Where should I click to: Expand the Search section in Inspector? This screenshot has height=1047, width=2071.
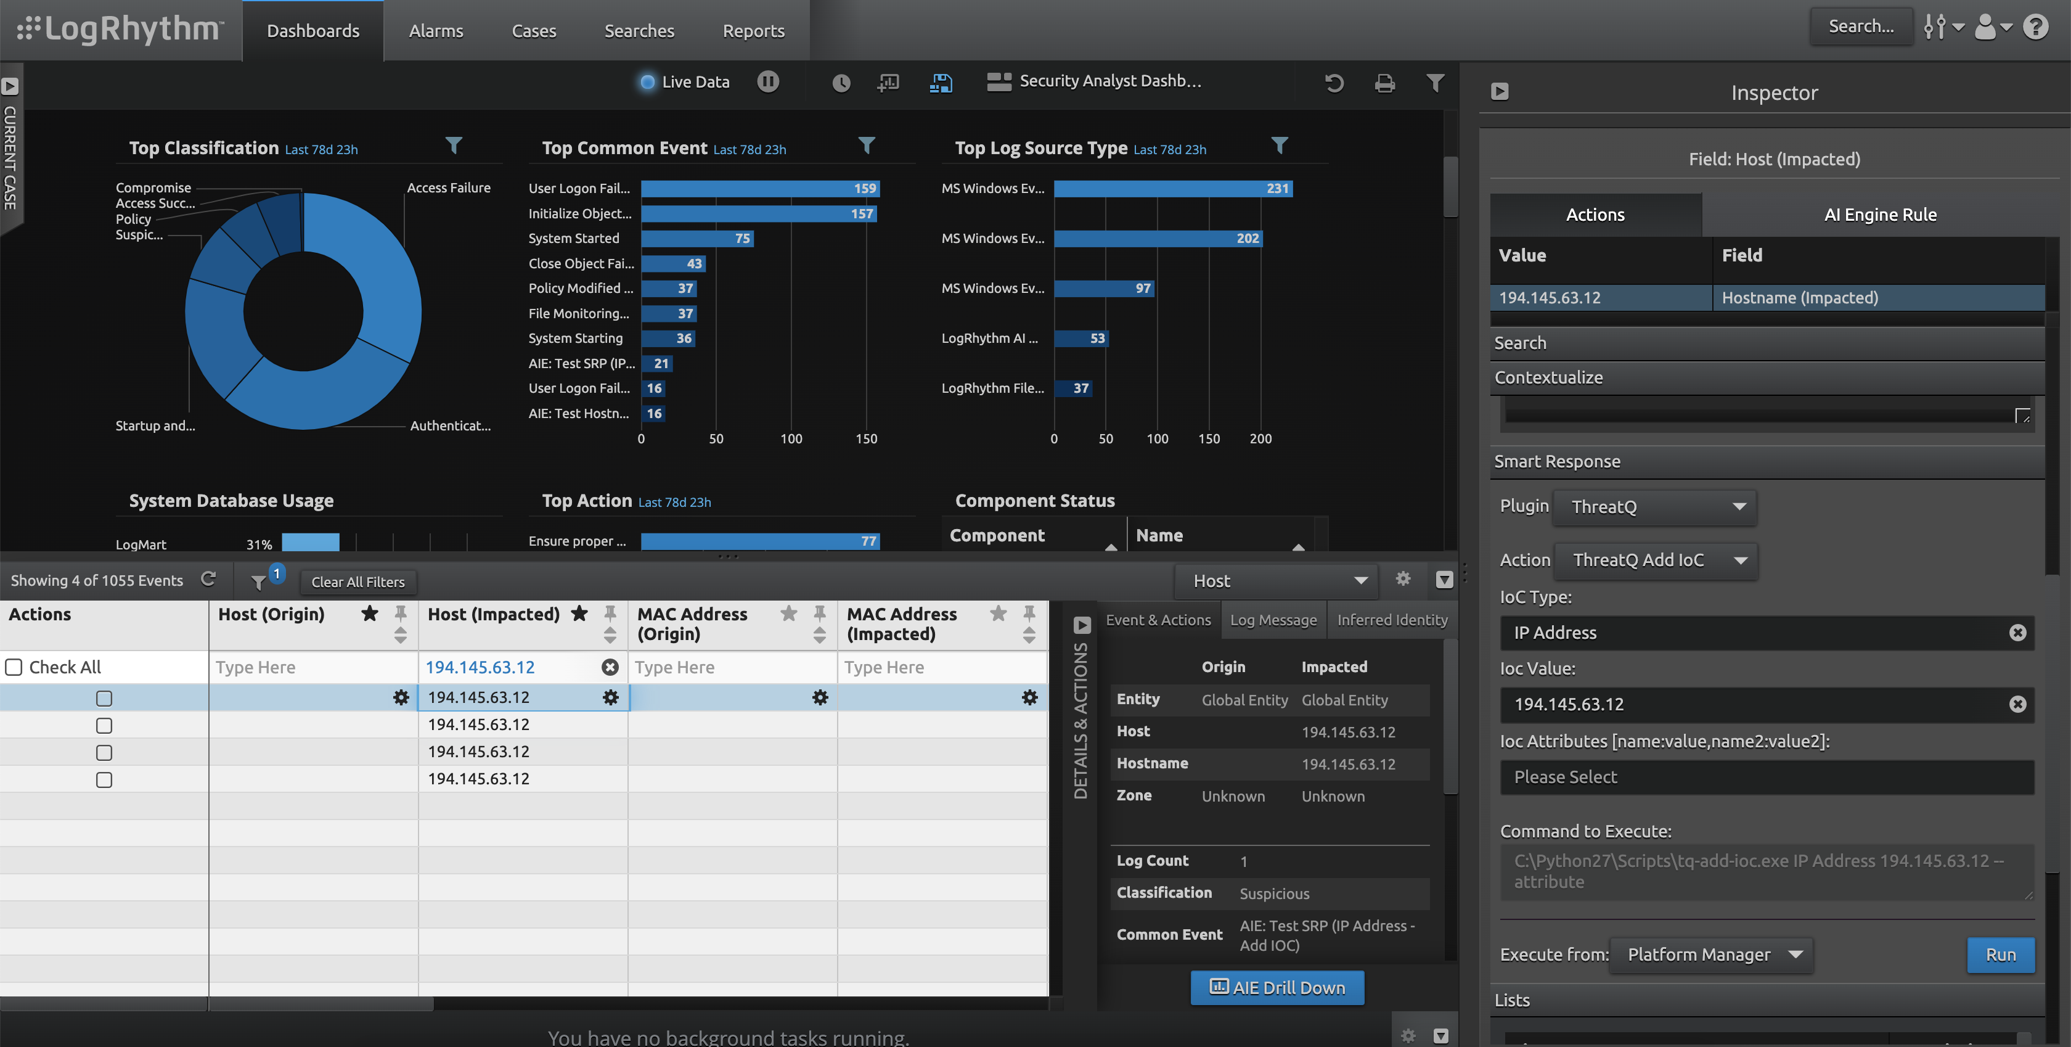[x=1767, y=343]
